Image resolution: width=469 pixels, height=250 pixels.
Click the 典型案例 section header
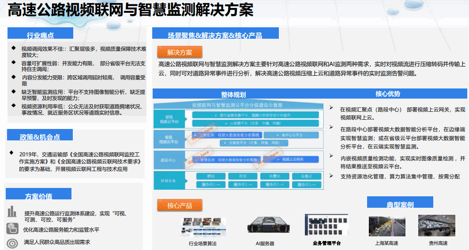(400, 204)
